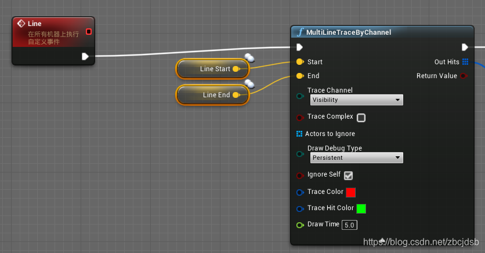
Task: Click the custom event icon beside Line
Action: point(21,24)
